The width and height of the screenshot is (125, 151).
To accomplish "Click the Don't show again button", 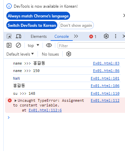I will pos(76,25).
